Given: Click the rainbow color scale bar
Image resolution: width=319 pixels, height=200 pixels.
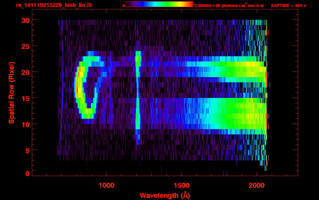Looking at the screenshot, I should click(x=159, y=4).
